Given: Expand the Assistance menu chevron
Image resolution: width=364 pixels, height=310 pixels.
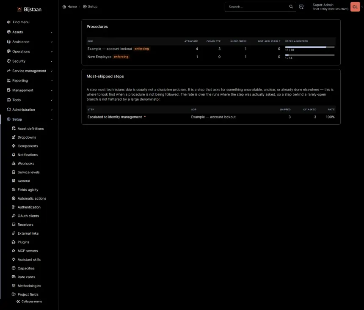Looking at the screenshot, I should pyautogui.click(x=52, y=42).
